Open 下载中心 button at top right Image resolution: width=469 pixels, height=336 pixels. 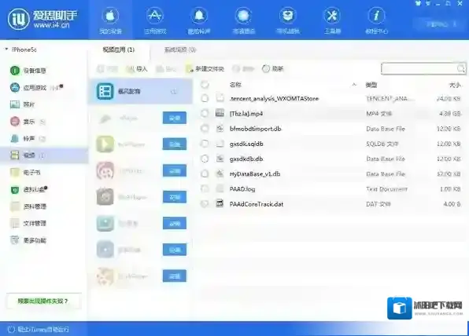pos(440,24)
